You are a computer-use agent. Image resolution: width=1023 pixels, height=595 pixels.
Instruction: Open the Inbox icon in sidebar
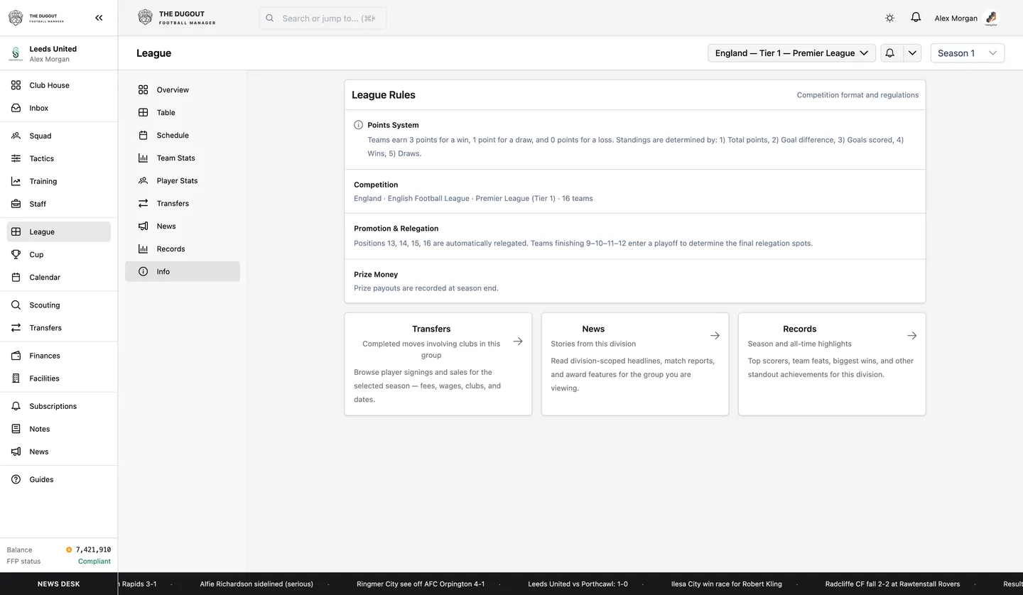click(x=16, y=108)
